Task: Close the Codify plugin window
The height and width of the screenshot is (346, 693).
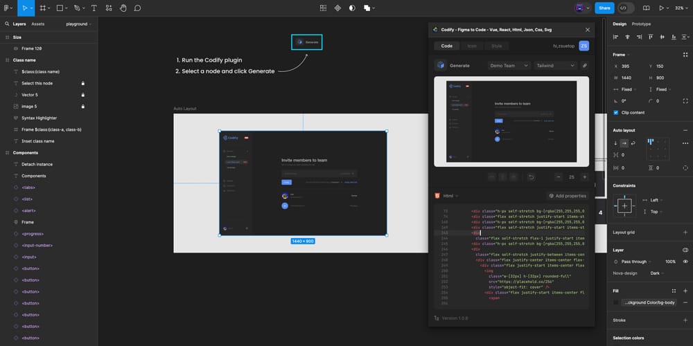Action: pyautogui.click(x=588, y=30)
